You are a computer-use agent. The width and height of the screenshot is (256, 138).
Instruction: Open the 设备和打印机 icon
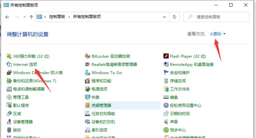87,122
